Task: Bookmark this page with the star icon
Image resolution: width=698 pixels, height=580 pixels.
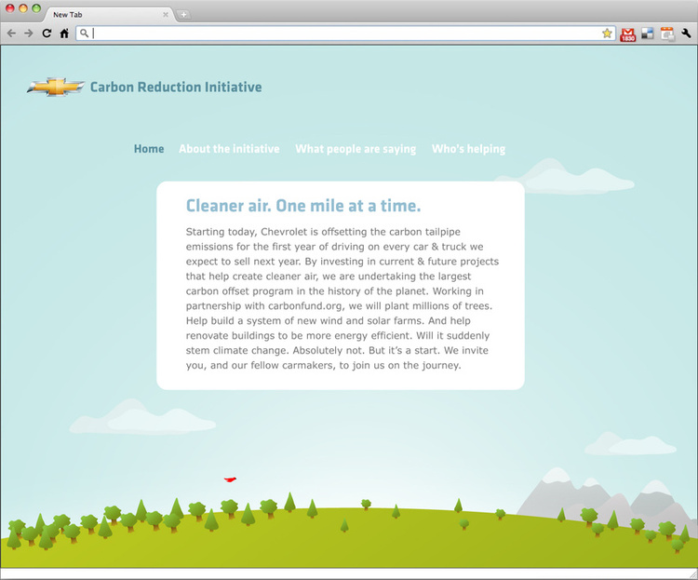Action: point(607,34)
